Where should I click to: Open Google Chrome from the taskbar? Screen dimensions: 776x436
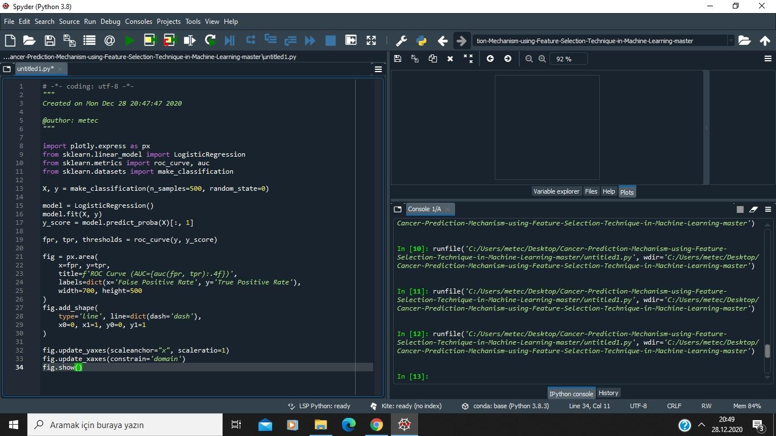(x=376, y=424)
